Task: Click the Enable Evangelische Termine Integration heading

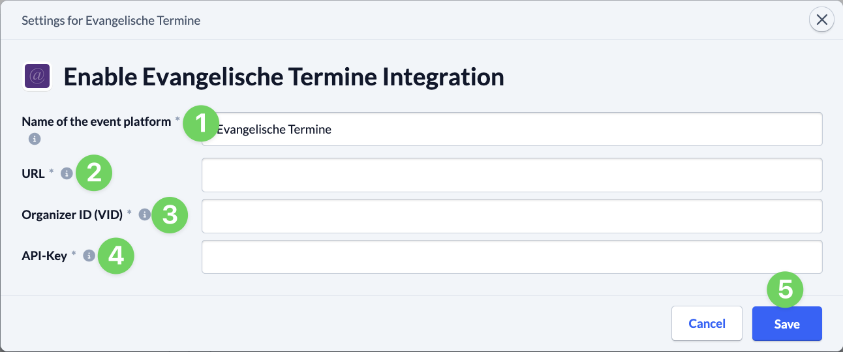Action: tap(284, 77)
